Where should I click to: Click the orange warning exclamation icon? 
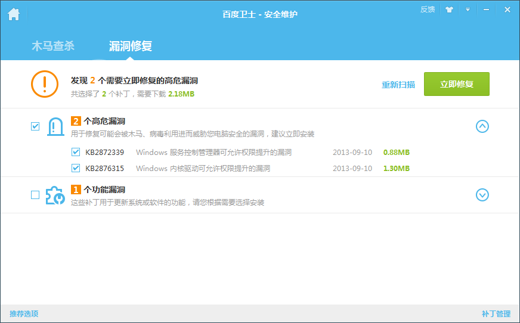click(x=45, y=84)
